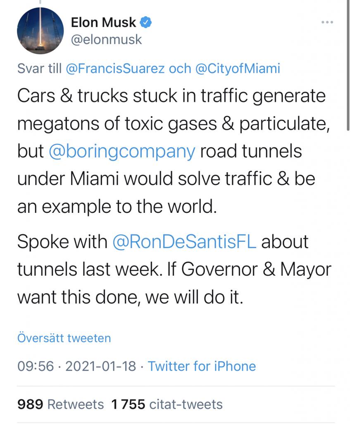The width and height of the screenshot is (352, 424).
Task: Click the vertical scrollbar on the right edge
Action: click(x=348, y=65)
